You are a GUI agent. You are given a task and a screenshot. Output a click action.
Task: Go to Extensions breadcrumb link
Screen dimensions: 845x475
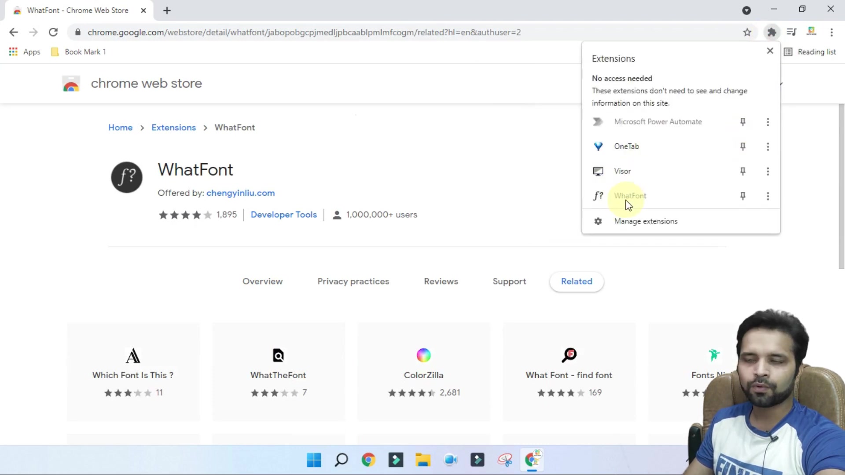pos(173,128)
